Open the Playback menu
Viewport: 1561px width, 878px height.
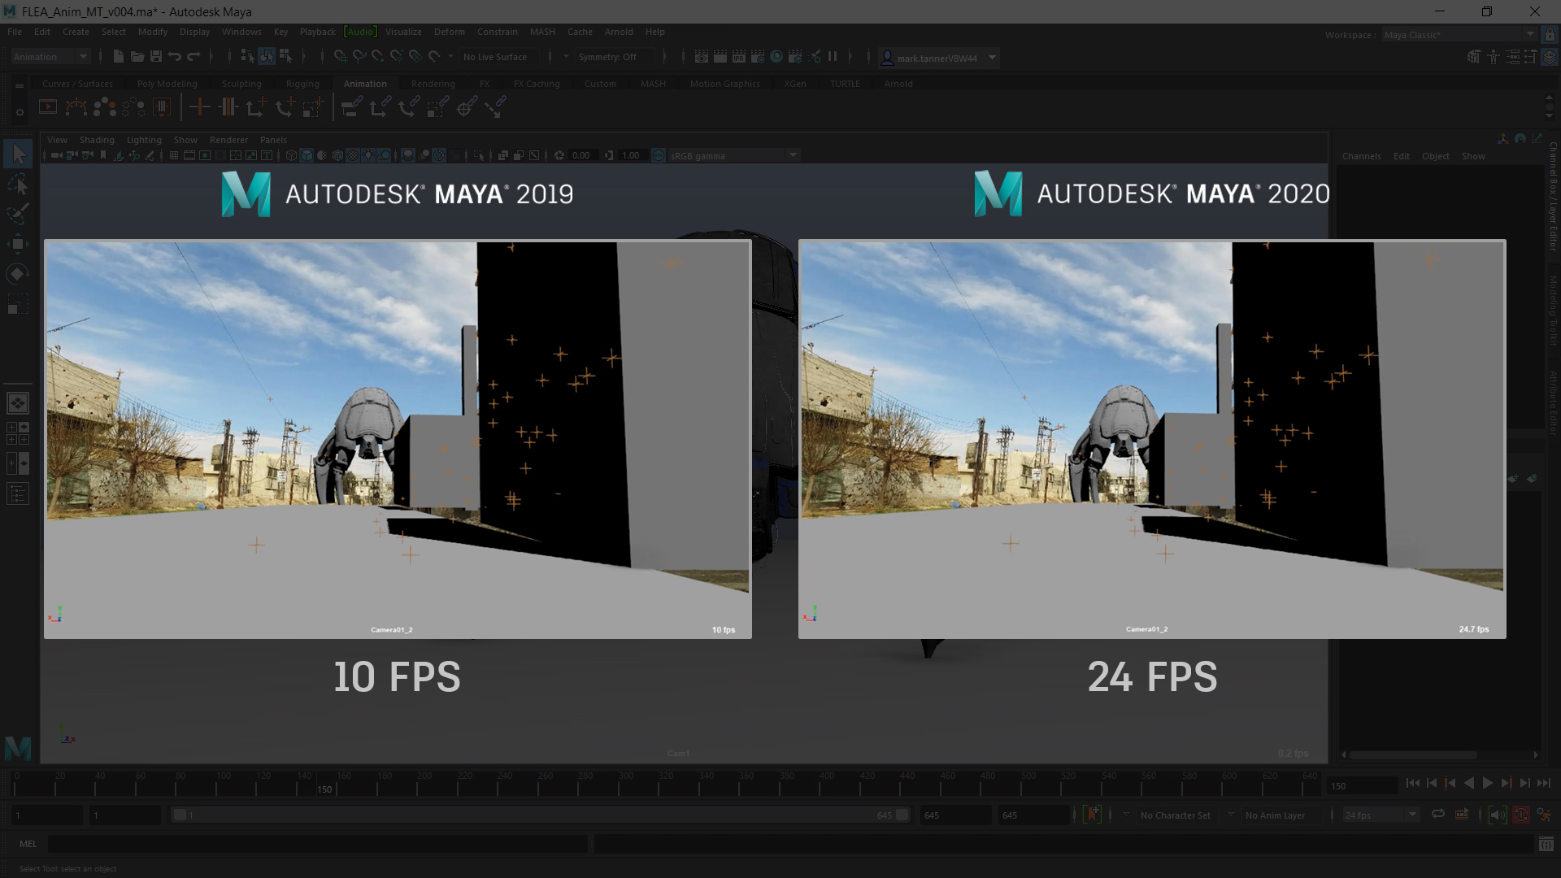coord(317,32)
